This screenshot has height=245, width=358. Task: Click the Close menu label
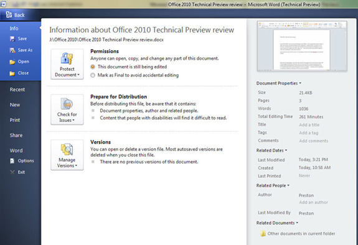pyautogui.click(x=23, y=73)
